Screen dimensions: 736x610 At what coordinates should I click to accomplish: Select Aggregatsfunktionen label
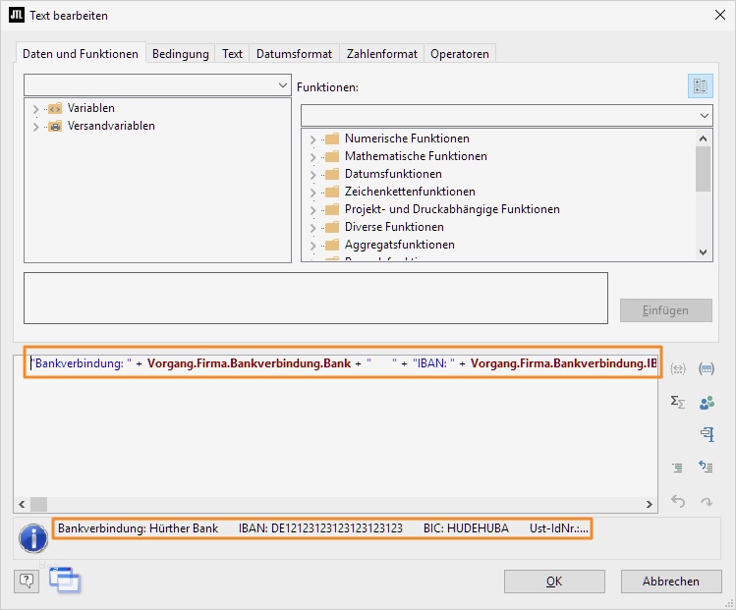(x=400, y=245)
